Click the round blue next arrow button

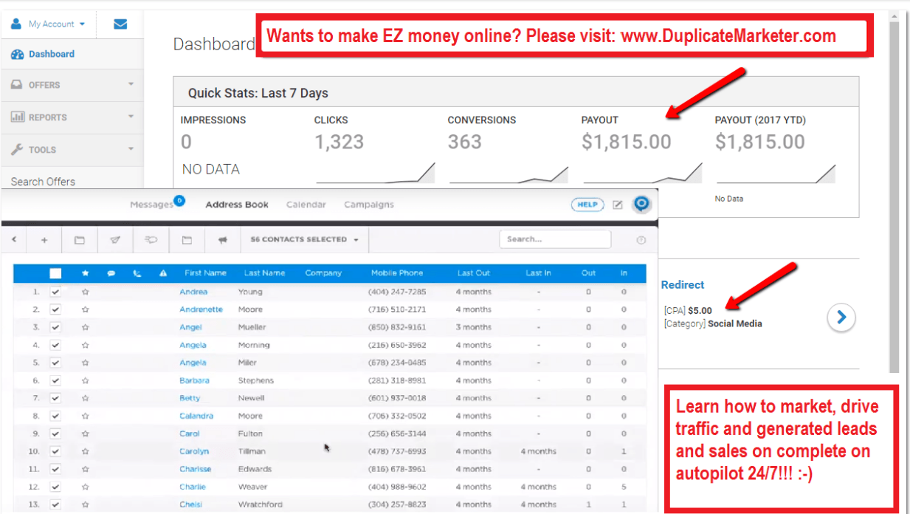tap(841, 318)
